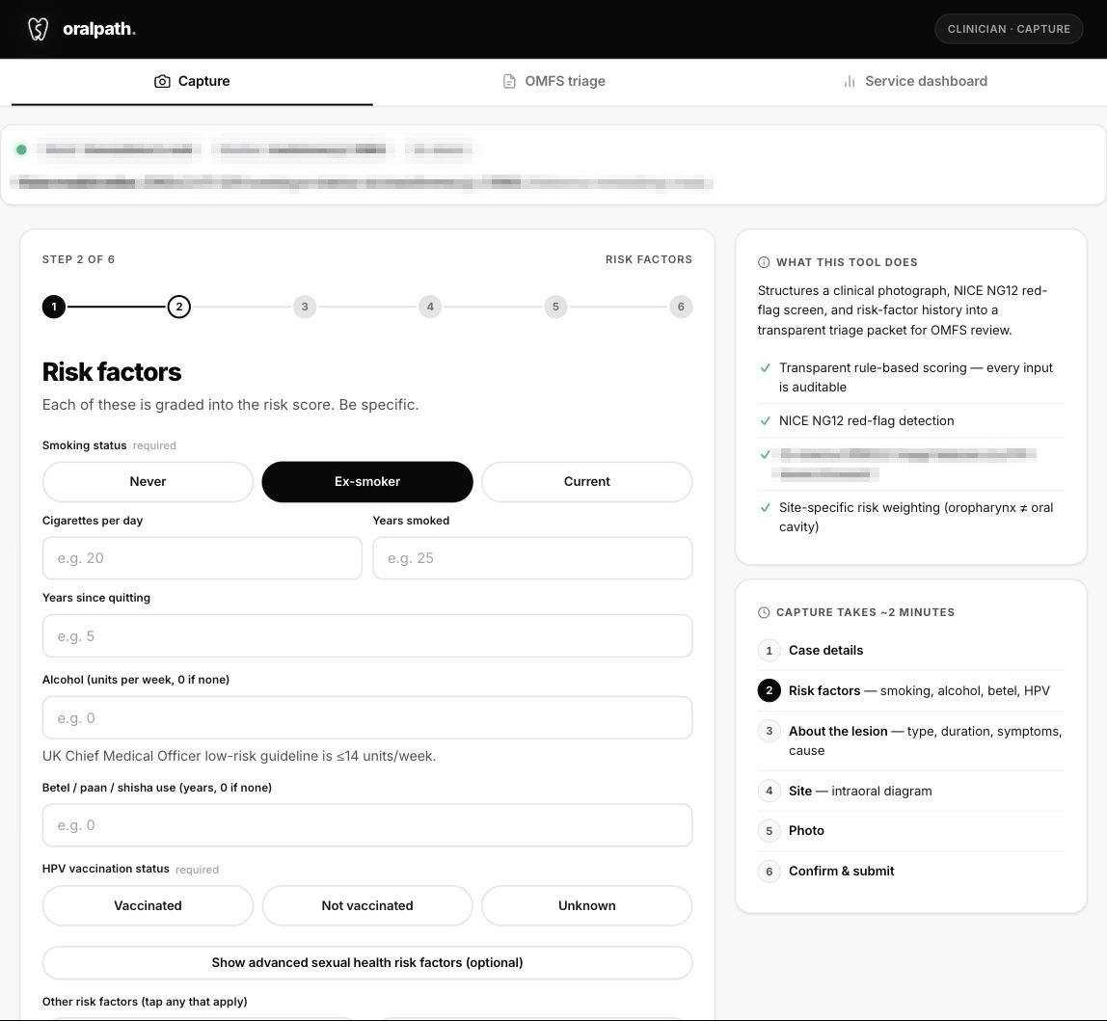This screenshot has width=1107, height=1021.
Task: Click About the lesion step in sidebar
Action: tap(910, 740)
